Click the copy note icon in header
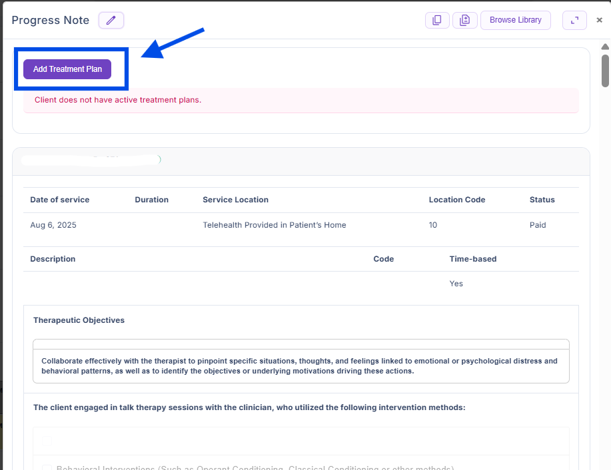The height and width of the screenshot is (470, 611). pyautogui.click(x=437, y=21)
